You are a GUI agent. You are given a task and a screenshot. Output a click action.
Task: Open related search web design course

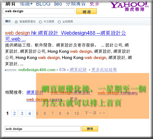click(44, 99)
